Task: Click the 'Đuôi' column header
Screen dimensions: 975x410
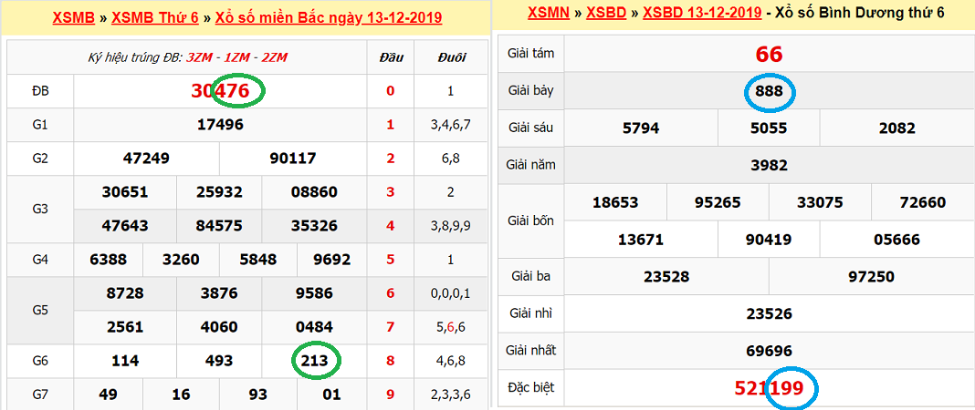Action: [x=451, y=57]
